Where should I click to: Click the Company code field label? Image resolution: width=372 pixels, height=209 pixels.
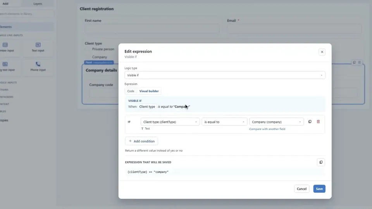(x=101, y=85)
